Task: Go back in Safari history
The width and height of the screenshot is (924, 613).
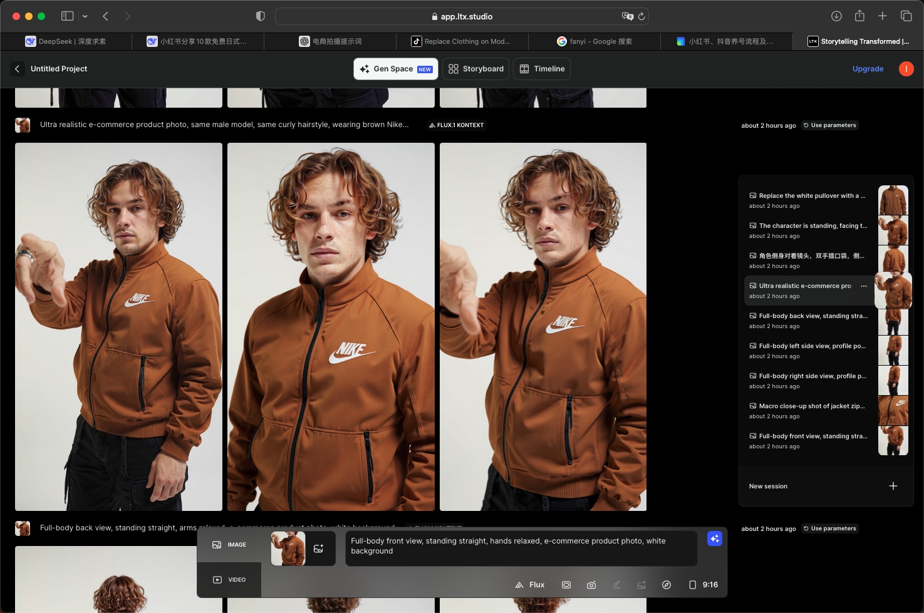Action: (105, 16)
